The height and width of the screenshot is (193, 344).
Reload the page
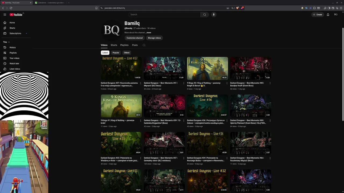click(11, 8)
